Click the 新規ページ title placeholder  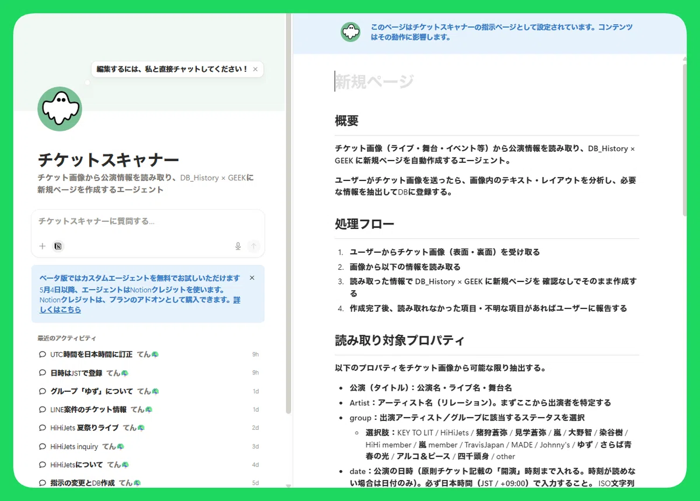point(374,82)
